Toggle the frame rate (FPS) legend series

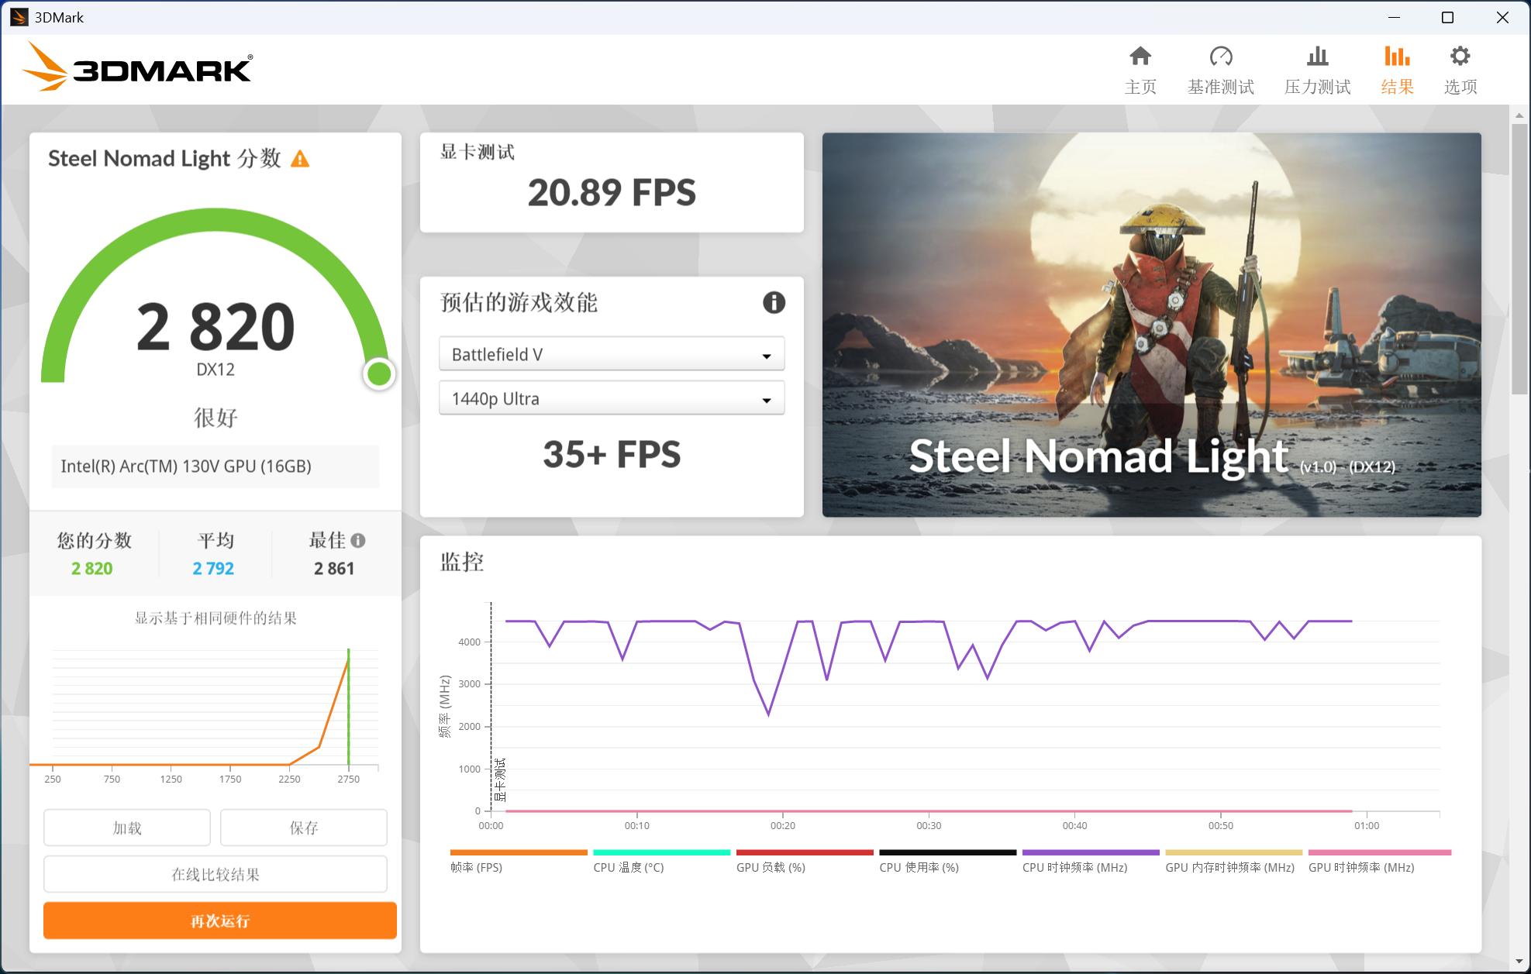476,867
